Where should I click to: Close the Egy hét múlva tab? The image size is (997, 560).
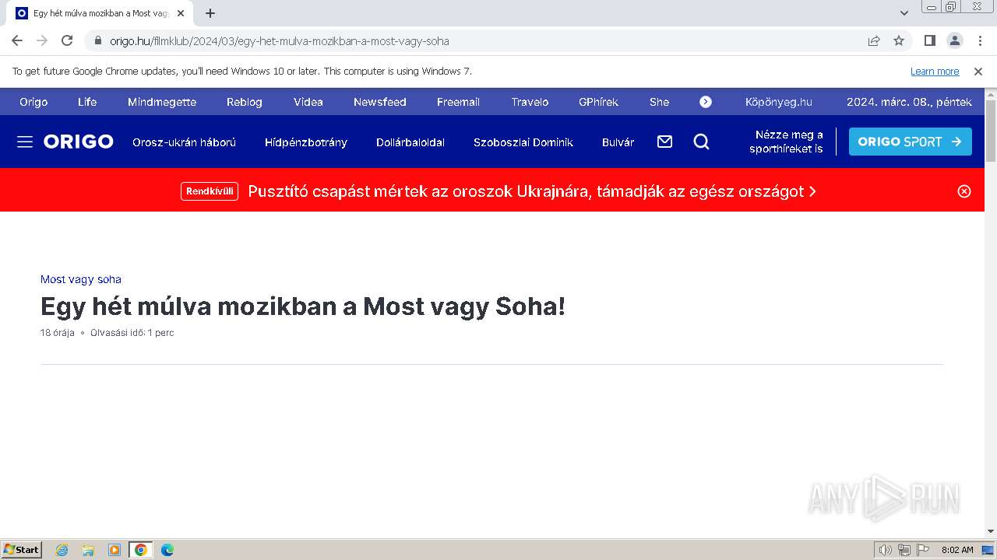[181, 13]
